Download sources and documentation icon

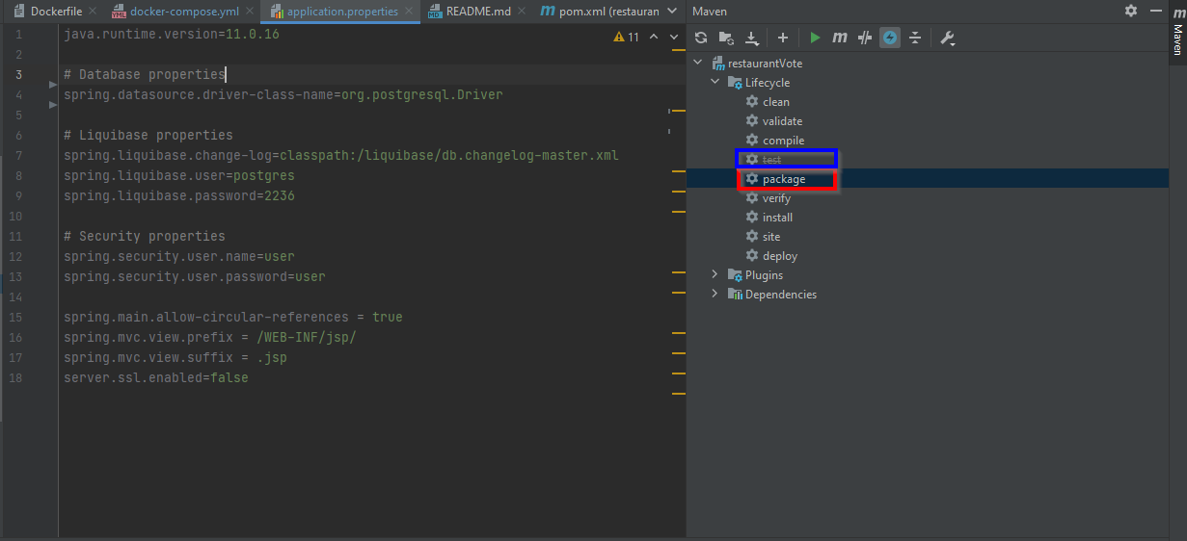click(752, 38)
